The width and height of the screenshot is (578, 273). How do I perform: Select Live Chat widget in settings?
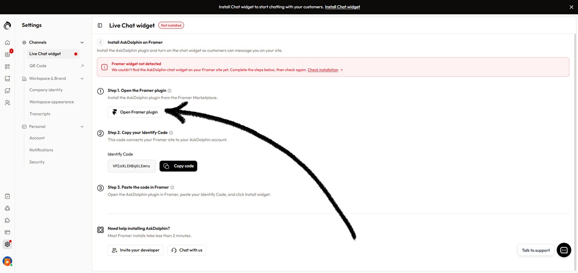coord(53,54)
